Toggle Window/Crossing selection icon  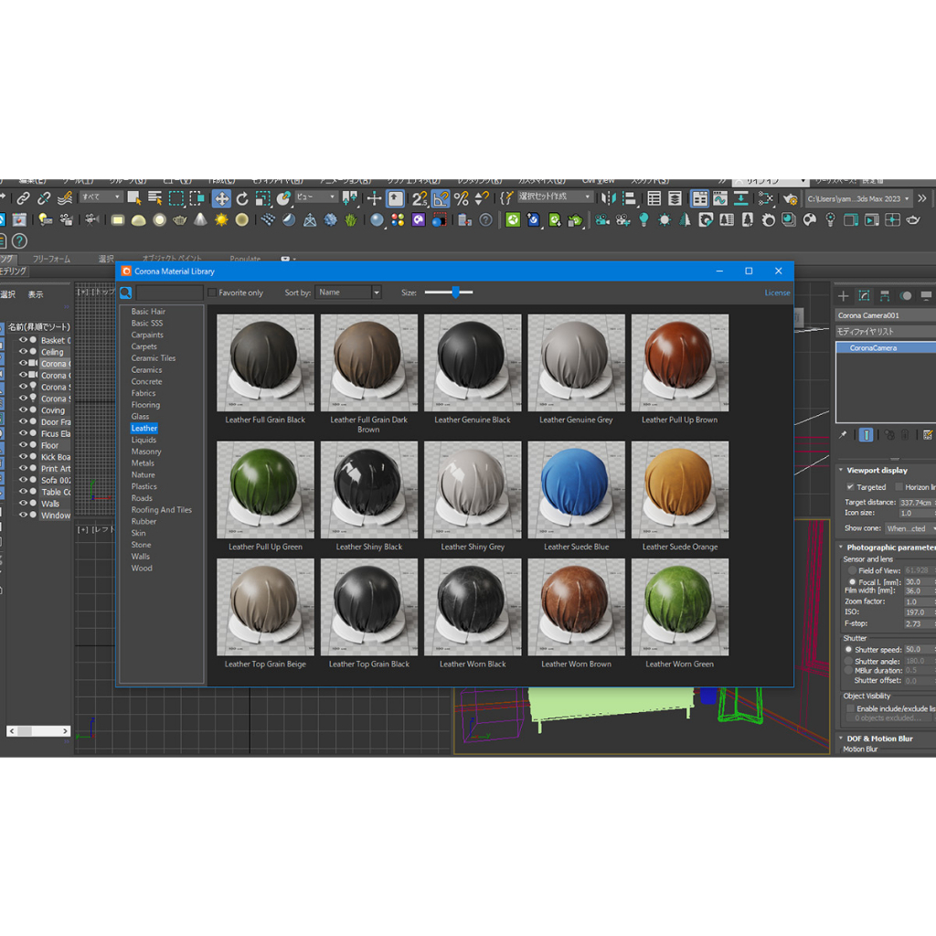point(197,198)
